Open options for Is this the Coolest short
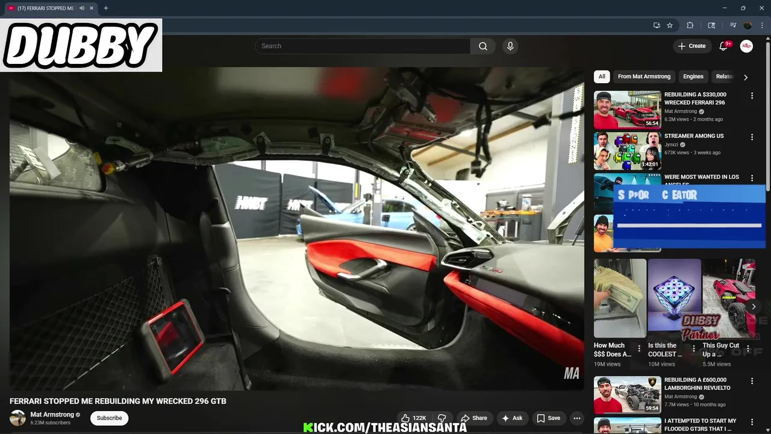 tap(694, 349)
